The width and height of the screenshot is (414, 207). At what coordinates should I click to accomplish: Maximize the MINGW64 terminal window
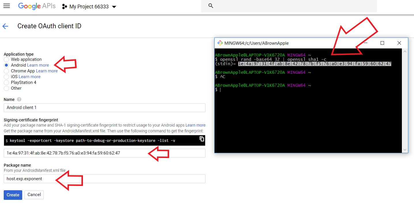click(382, 43)
